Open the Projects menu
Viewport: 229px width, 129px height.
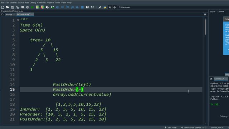tap(50, 3)
